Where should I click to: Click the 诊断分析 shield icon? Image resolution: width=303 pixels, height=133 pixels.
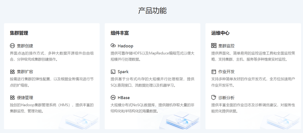[214, 98]
